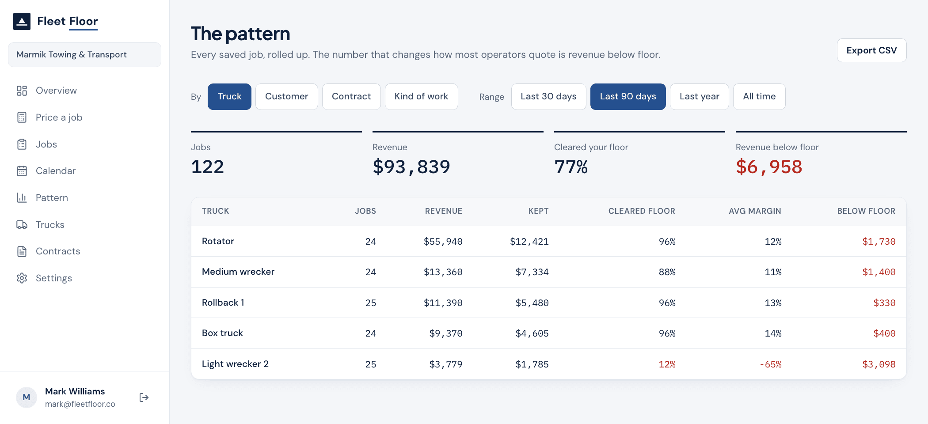Open the Rotator truck row
Viewport: 928px width, 424px height.
pos(548,241)
